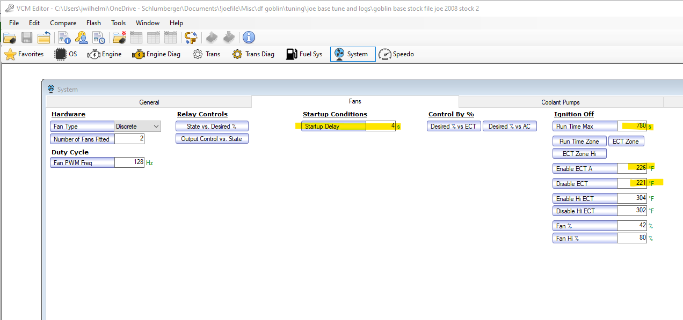Screen dimensions: 683x320
Task: Edit the Fan Hi % value 80
Action: coord(632,238)
